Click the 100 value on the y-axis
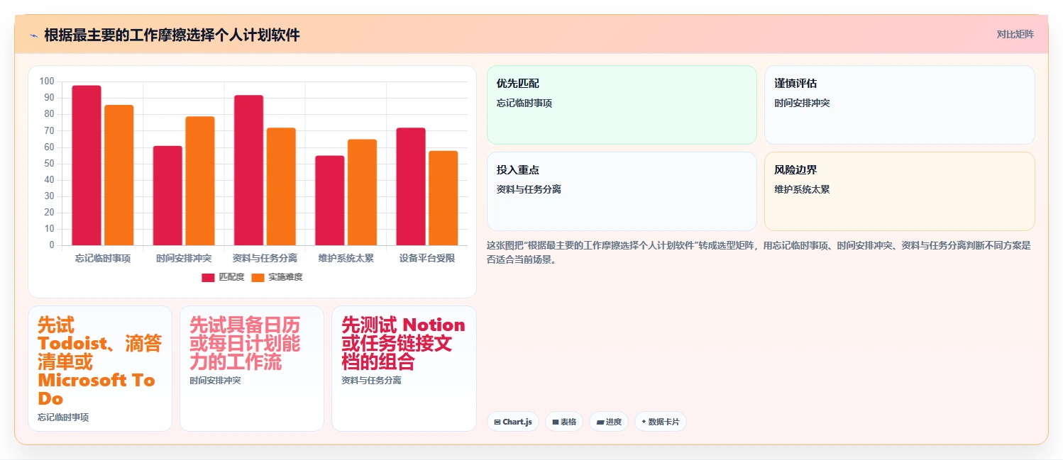The width and height of the screenshot is (1063, 460). click(47, 82)
